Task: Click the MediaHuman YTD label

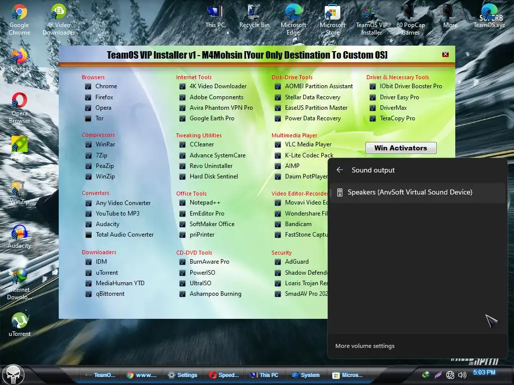Action: pyautogui.click(x=120, y=283)
